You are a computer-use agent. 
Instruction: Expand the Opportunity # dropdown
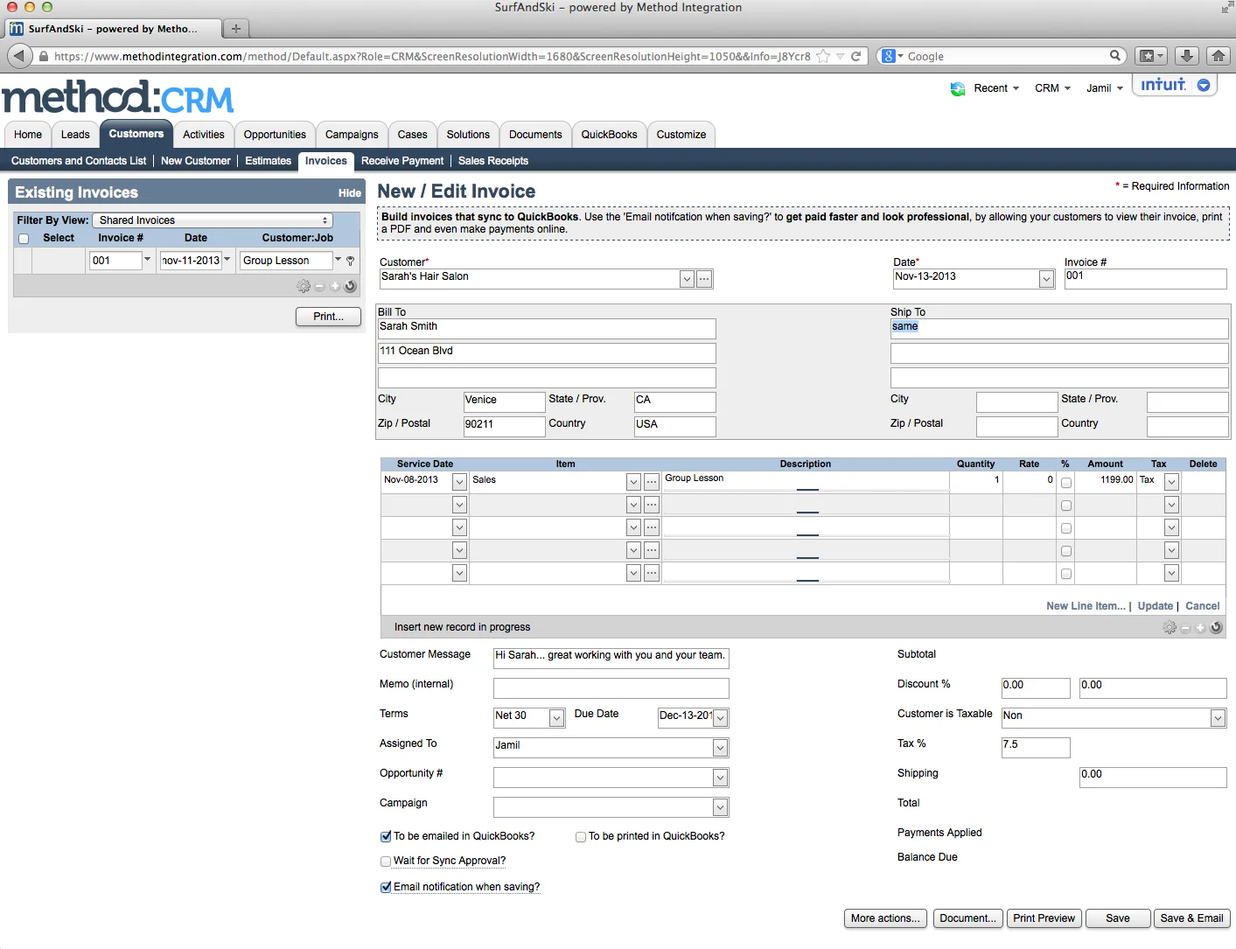pos(720,778)
